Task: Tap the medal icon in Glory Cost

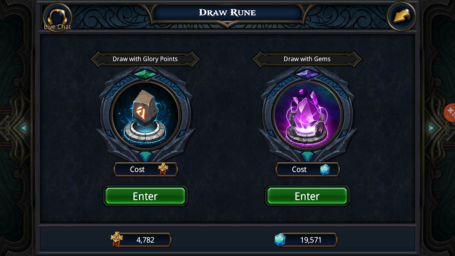Action: coord(163,169)
